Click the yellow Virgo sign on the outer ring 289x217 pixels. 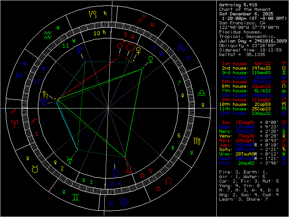[x=197, y=141]
